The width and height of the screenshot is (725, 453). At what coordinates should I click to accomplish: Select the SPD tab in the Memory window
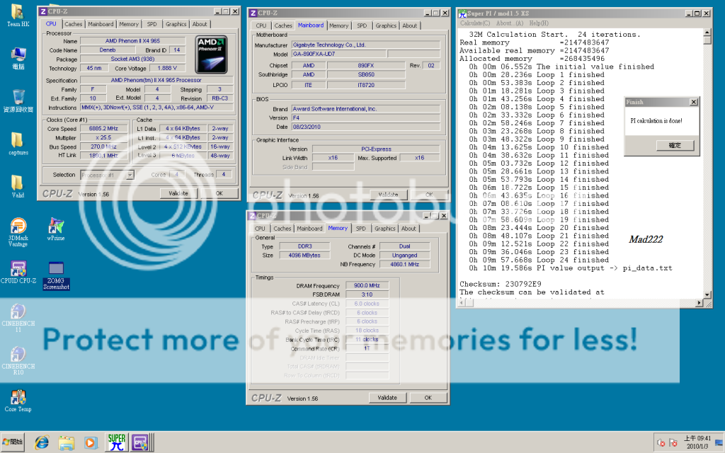click(x=361, y=229)
